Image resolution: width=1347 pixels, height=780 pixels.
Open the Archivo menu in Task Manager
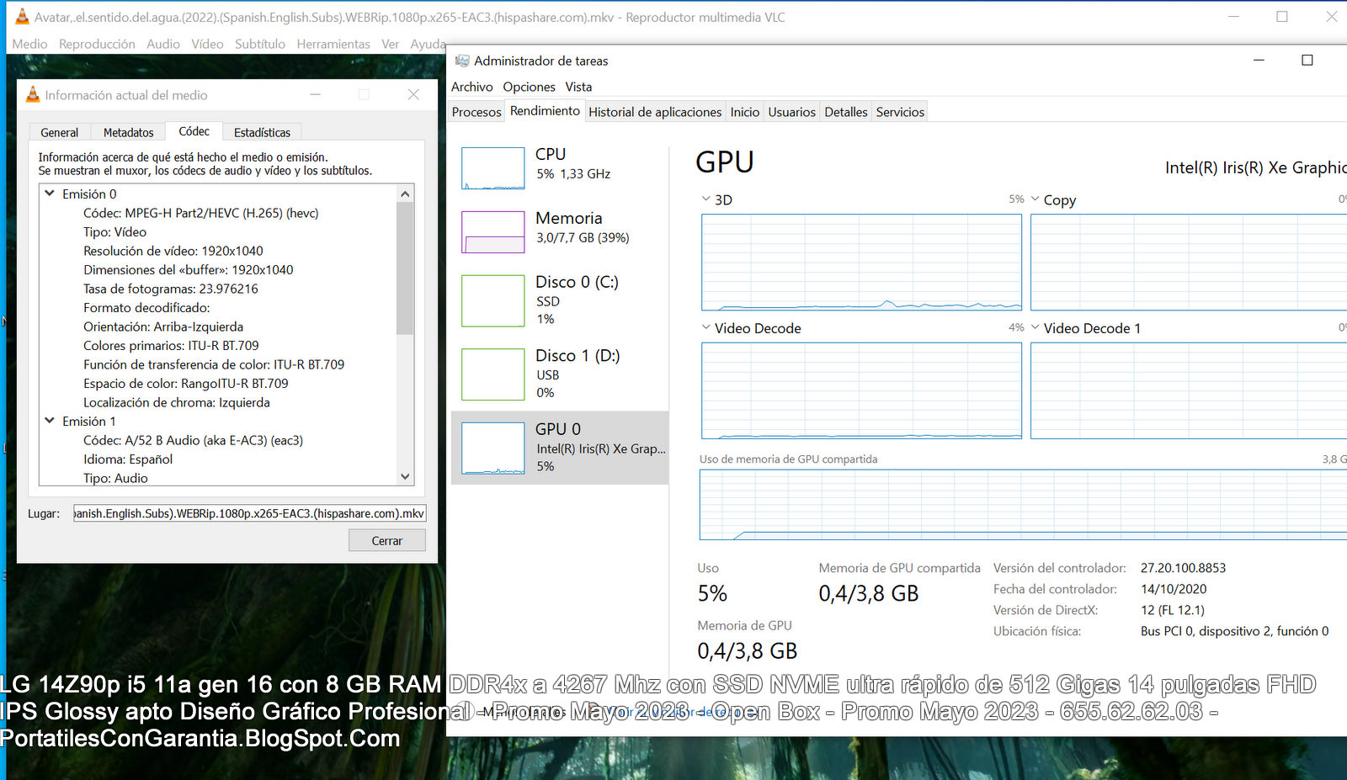[471, 87]
